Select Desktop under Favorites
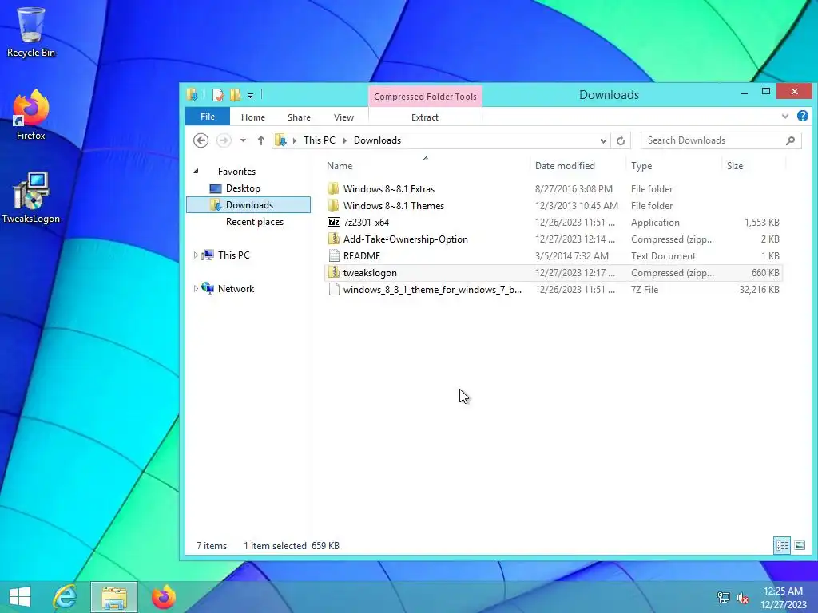Screen dimensions: 818x613 tap(243, 188)
